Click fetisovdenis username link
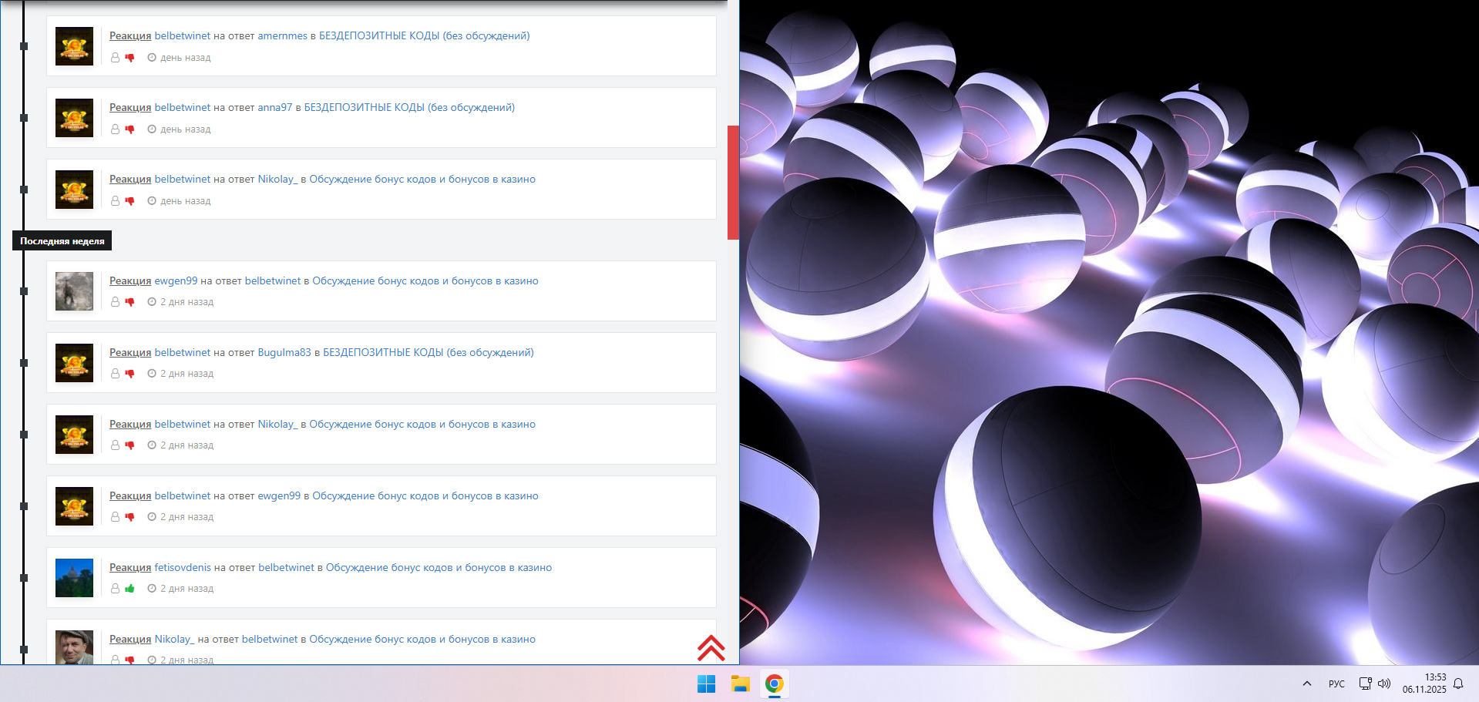1479x702 pixels. point(183,568)
